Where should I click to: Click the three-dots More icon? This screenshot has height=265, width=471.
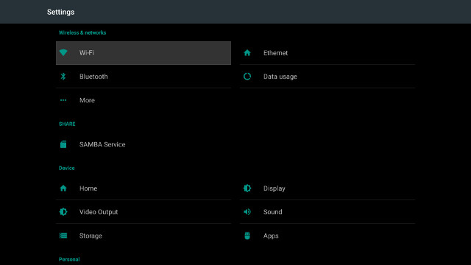pyautogui.click(x=63, y=100)
